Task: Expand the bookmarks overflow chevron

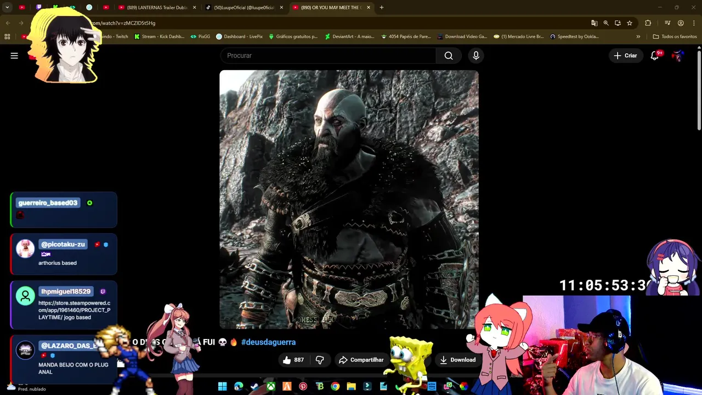Action: coord(638,37)
